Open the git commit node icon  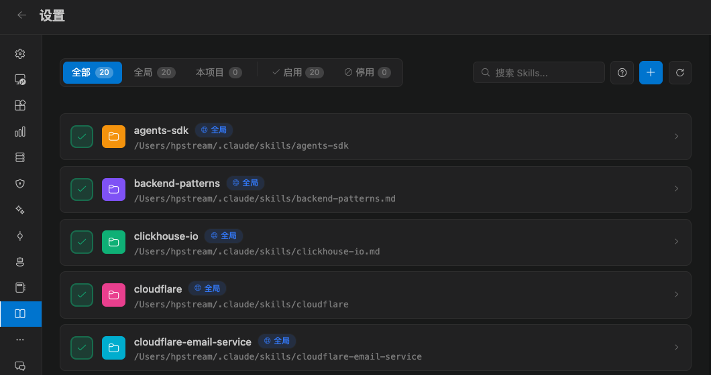[20, 236]
